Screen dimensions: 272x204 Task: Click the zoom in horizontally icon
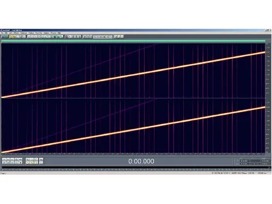click(x=28, y=159)
